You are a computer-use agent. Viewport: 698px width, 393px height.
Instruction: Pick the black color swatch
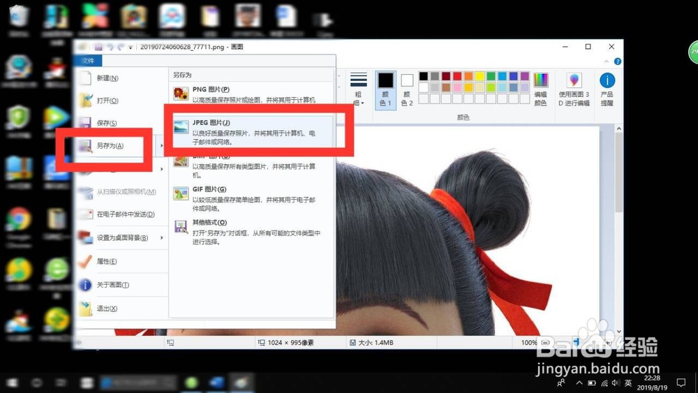424,76
